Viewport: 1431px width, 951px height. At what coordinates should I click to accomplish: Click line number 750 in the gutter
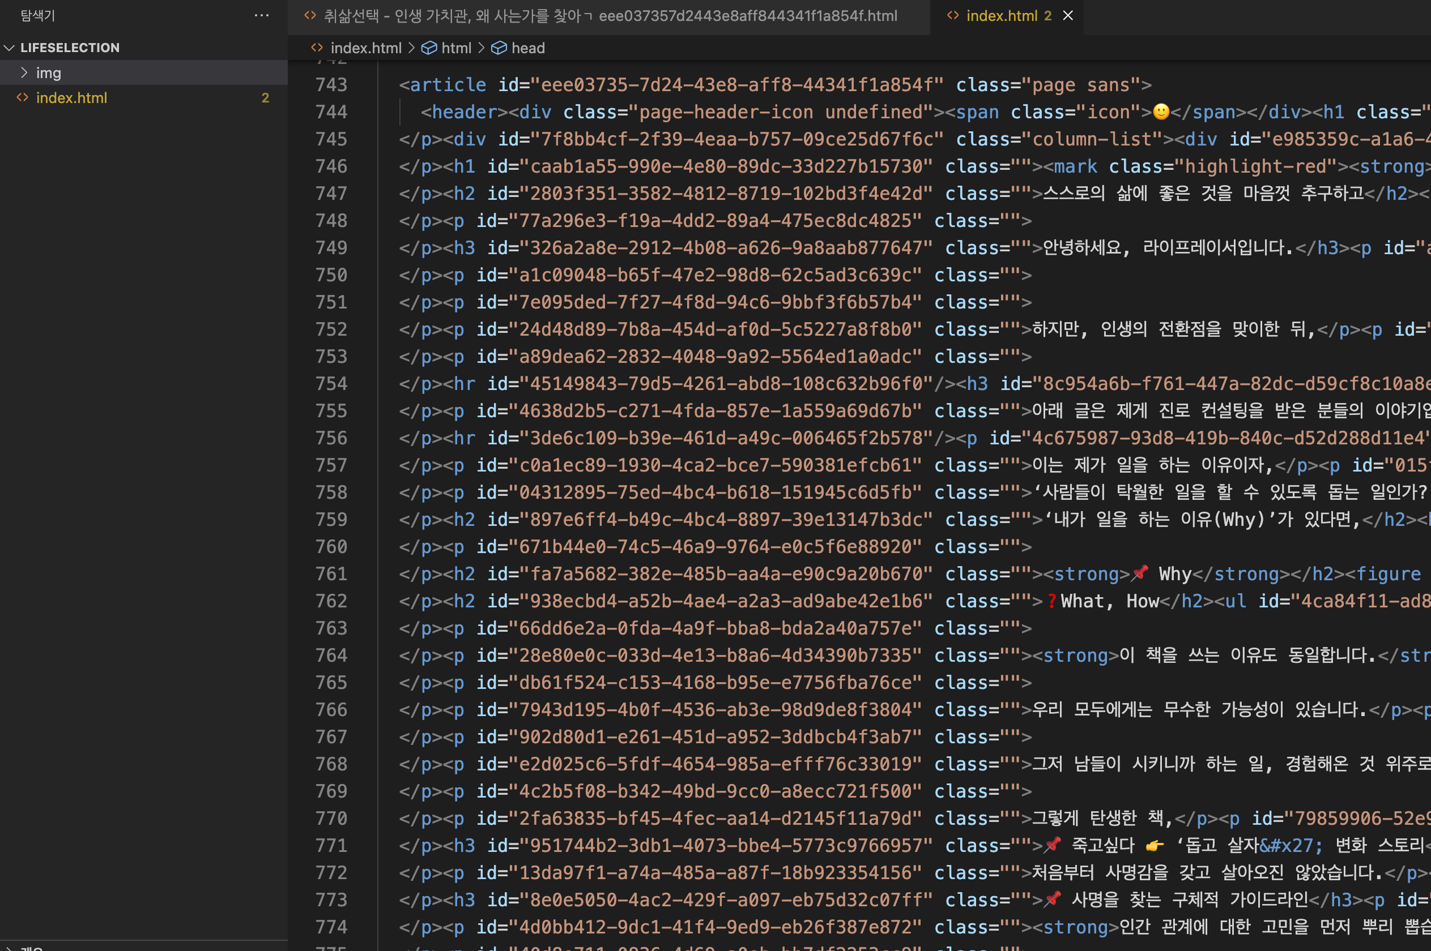[x=331, y=275]
